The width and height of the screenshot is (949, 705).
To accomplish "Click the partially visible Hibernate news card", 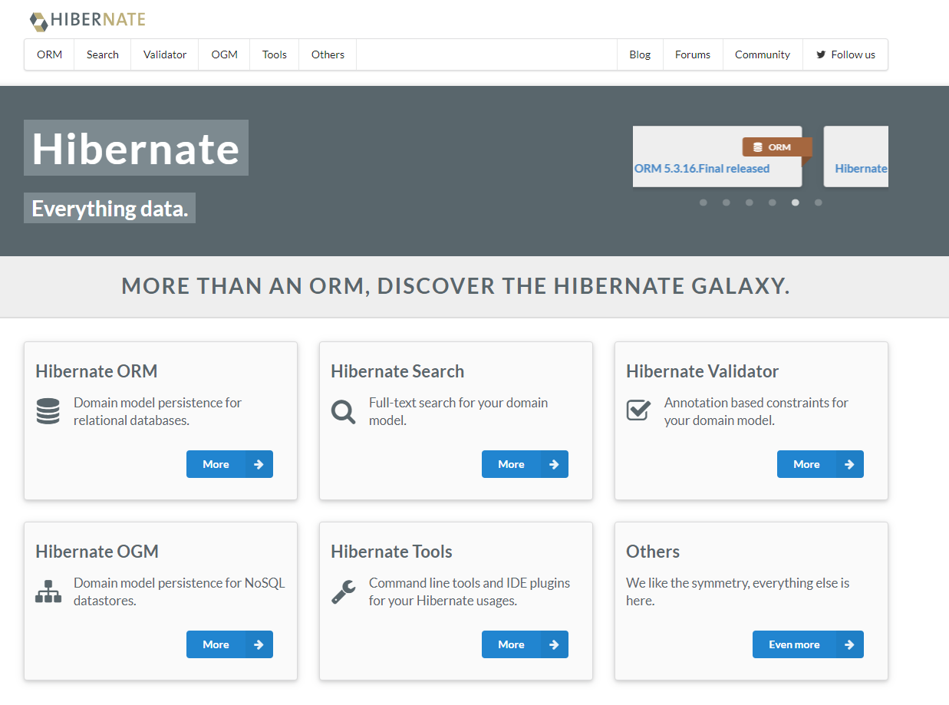I will coord(856,156).
